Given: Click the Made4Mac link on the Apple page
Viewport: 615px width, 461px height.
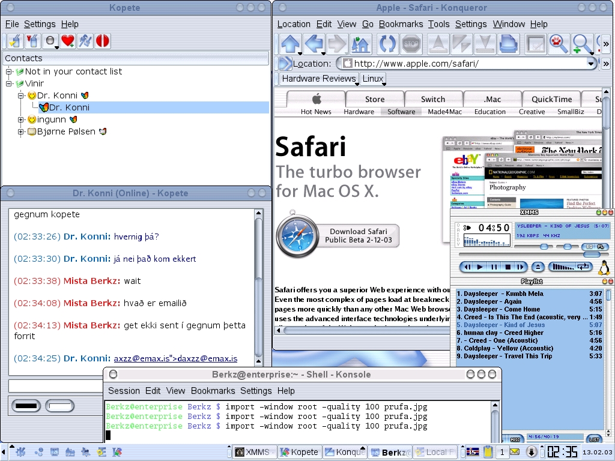Looking at the screenshot, I should click(x=445, y=112).
